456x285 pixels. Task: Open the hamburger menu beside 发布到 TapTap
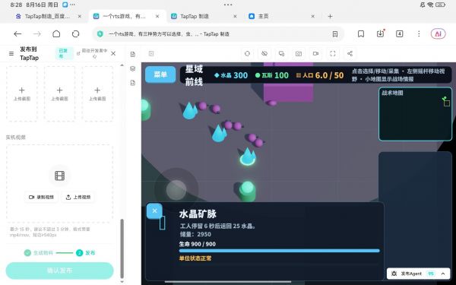pos(11,53)
